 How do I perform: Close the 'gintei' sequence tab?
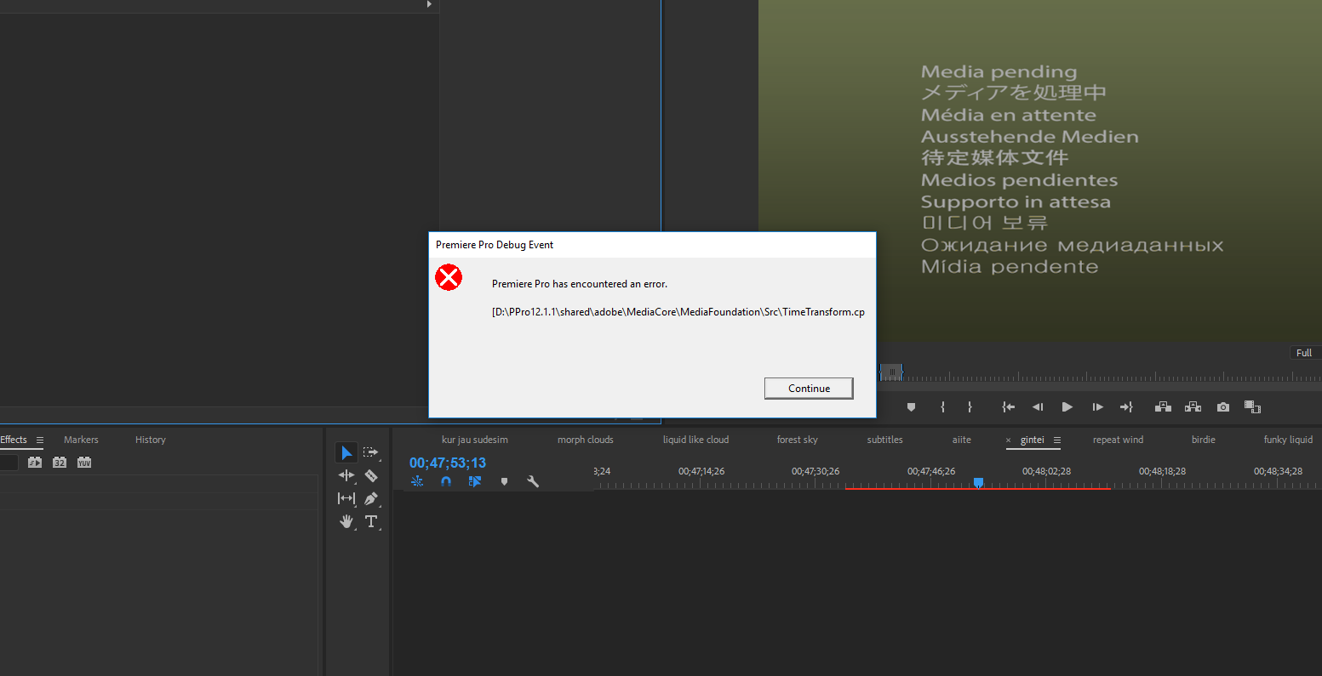pyautogui.click(x=1009, y=440)
